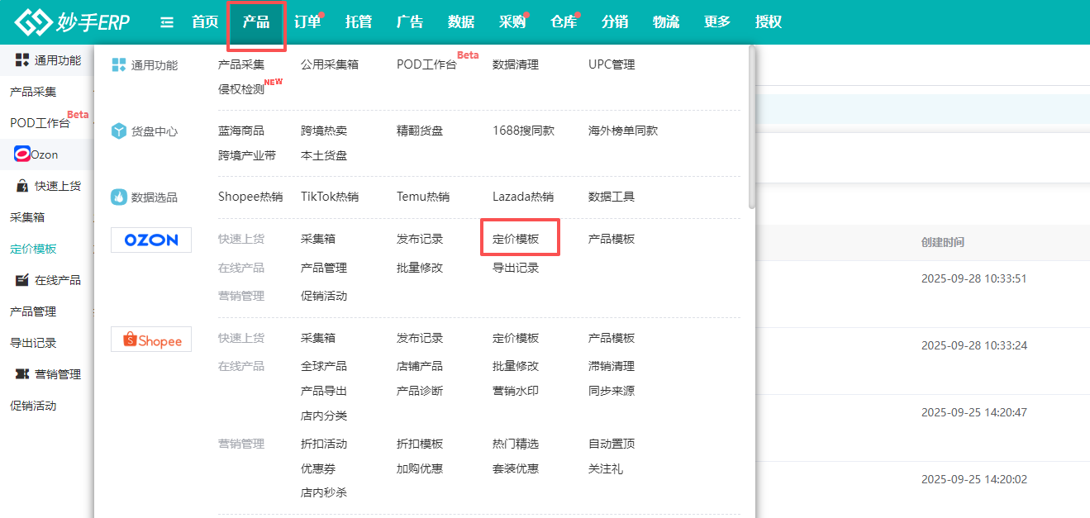Open Shopee 店内秒杀 link
The height and width of the screenshot is (518, 1090).
tap(324, 493)
